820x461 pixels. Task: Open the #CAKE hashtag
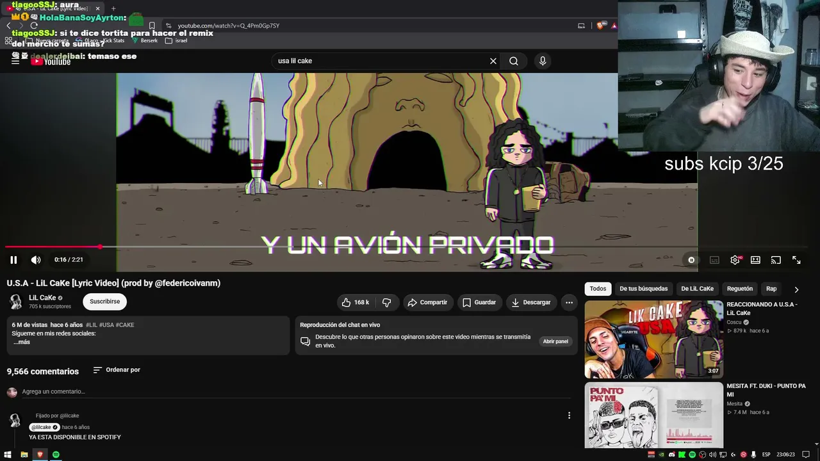tap(125, 325)
